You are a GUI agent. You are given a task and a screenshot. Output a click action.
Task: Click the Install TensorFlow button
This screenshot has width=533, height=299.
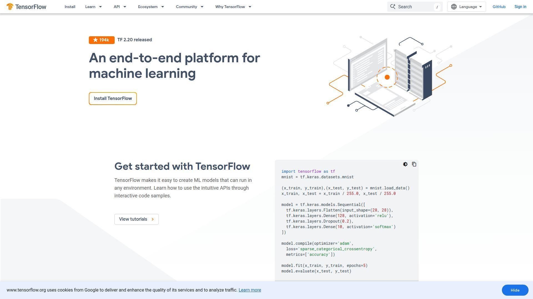(113, 98)
